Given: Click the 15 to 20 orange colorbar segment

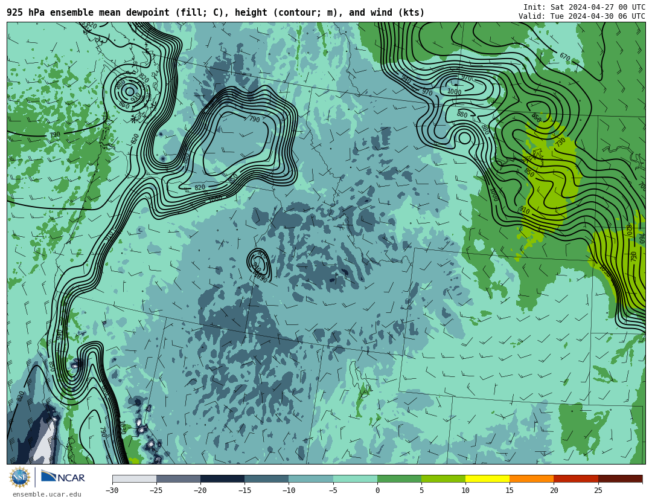Looking at the screenshot, I should point(532,478).
